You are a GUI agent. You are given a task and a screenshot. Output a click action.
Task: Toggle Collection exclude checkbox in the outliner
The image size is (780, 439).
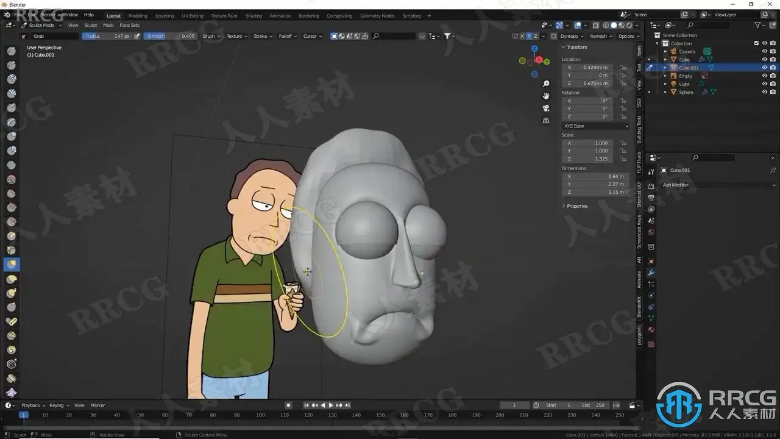pyautogui.click(x=756, y=43)
